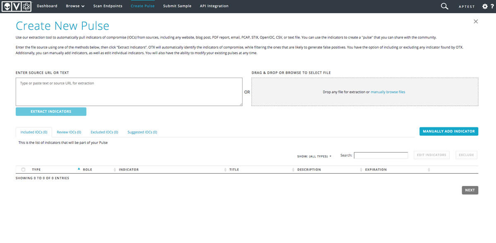Switch to the Suggested IOCs (0) tab
Screen dimensions: 496x243
(x=142, y=132)
